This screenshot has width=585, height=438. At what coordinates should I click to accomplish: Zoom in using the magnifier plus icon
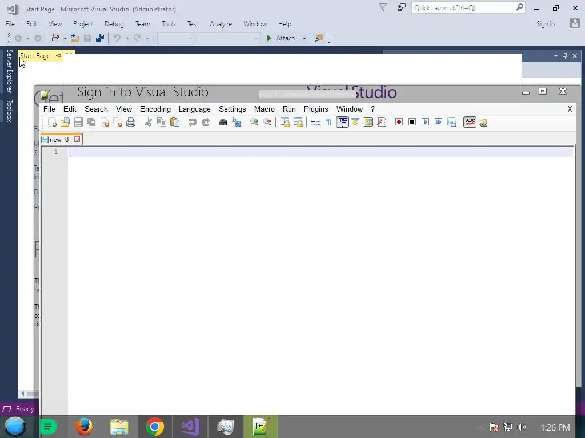[x=254, y=122]
